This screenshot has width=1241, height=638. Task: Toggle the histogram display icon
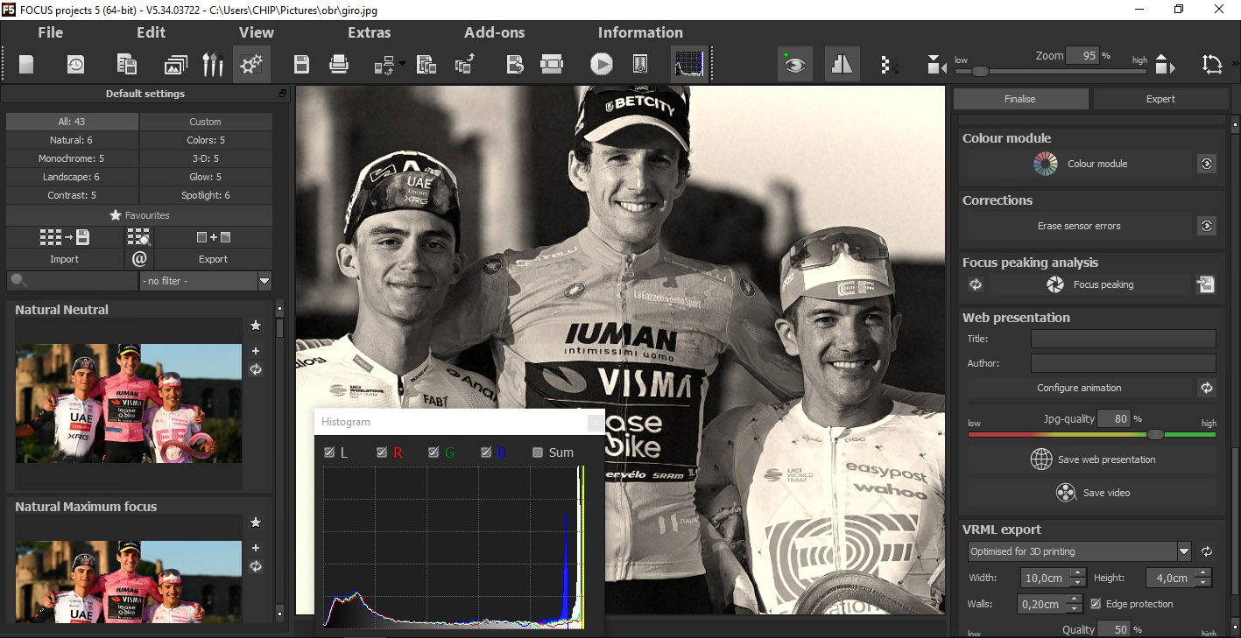[687, 64]
